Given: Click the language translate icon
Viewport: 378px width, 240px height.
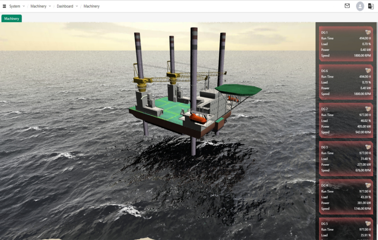Looking at the screenshot, I should pyautogui.click(x=371, y=6).
